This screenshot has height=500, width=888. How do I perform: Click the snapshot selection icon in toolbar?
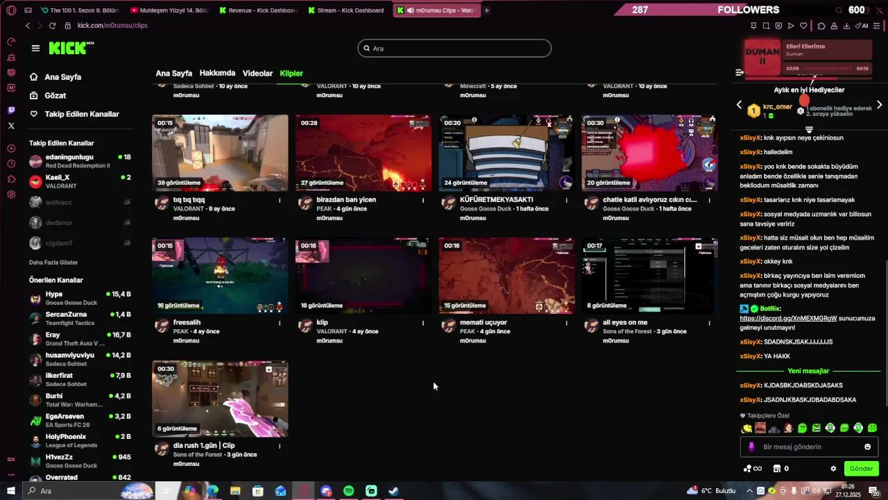(766, 26)
